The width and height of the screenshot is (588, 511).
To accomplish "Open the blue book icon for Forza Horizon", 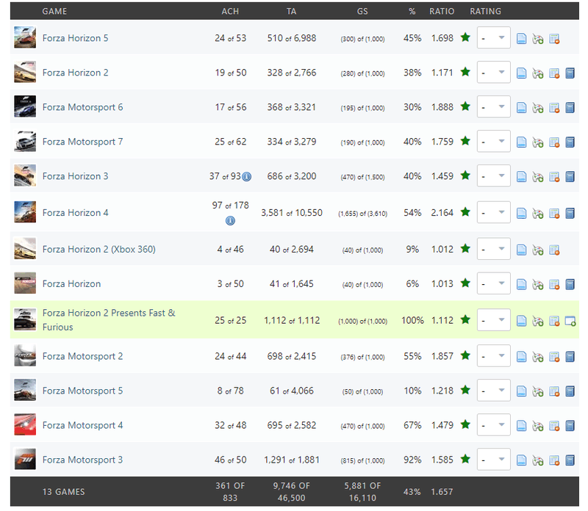I will 570,284.
